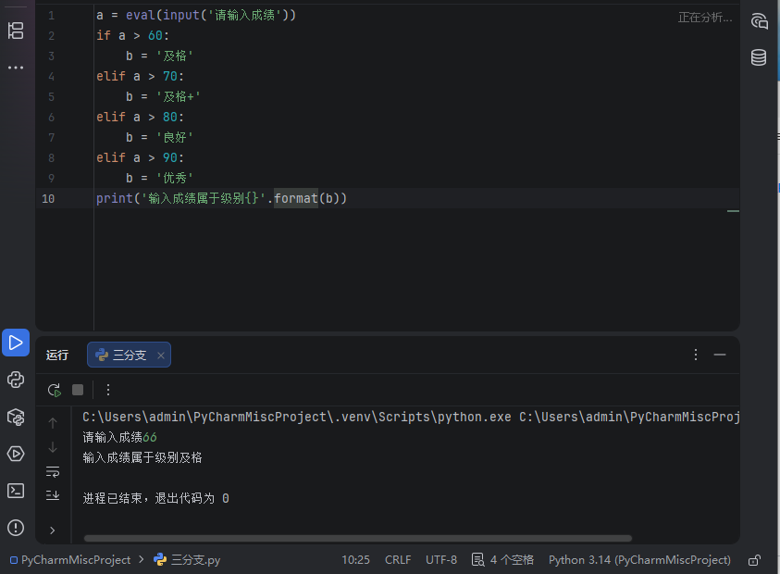The image size is (780, 574).
Task: Click console output 输入成绩属于级别及格
Action: (x=142, y=457)
